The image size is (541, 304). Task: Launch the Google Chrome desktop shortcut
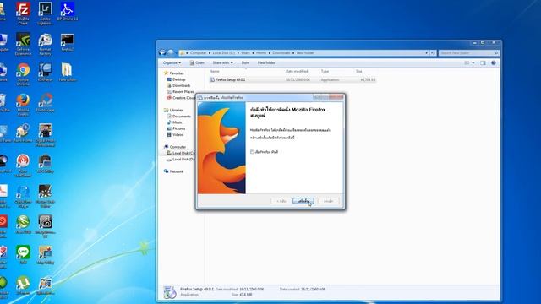[x=23, y=74]
